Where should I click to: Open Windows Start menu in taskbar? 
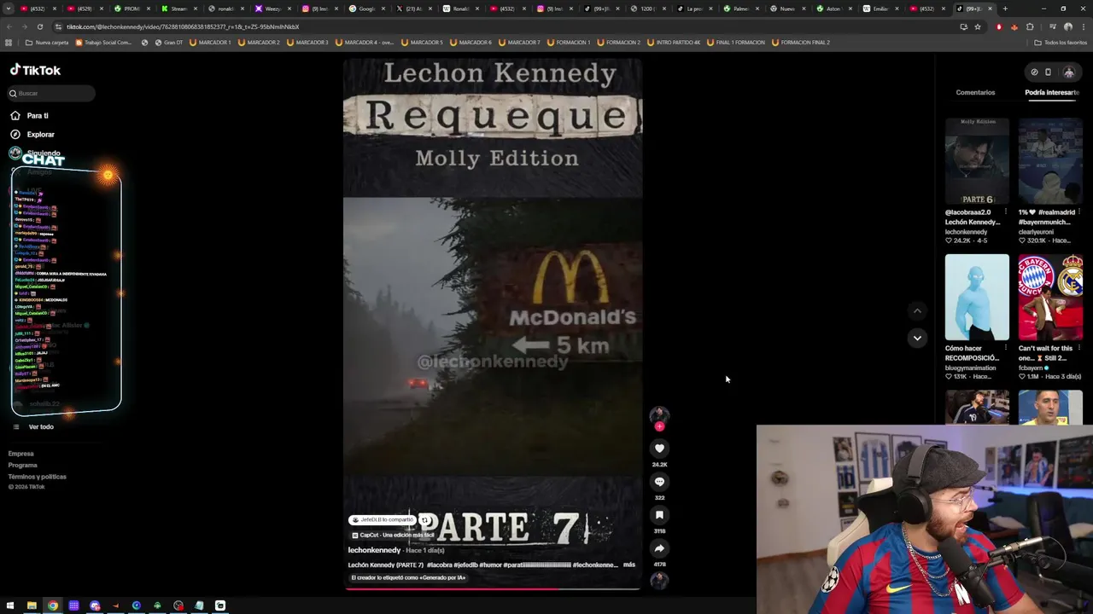pyautogui.click(x=10, y=605)
